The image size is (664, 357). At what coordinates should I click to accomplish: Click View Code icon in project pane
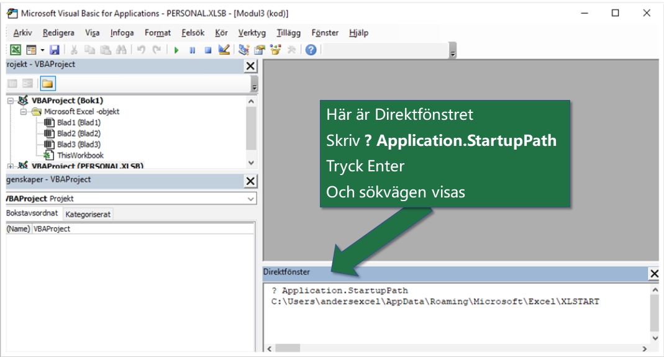tap(12, 83)
